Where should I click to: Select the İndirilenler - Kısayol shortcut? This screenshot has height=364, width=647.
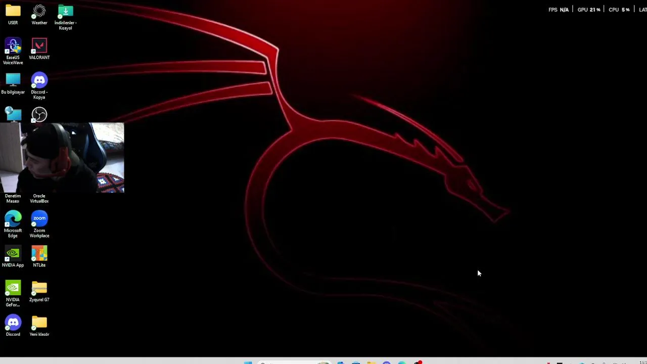coord(66,17)
